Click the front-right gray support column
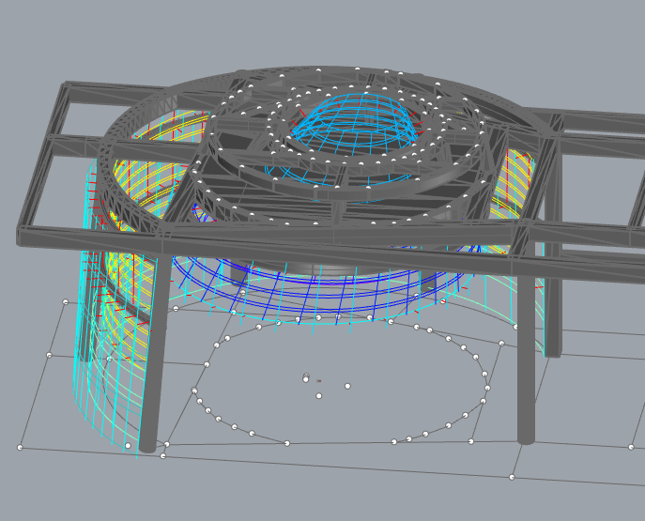Screen dimensions: 645x521 tap(526, 375)
